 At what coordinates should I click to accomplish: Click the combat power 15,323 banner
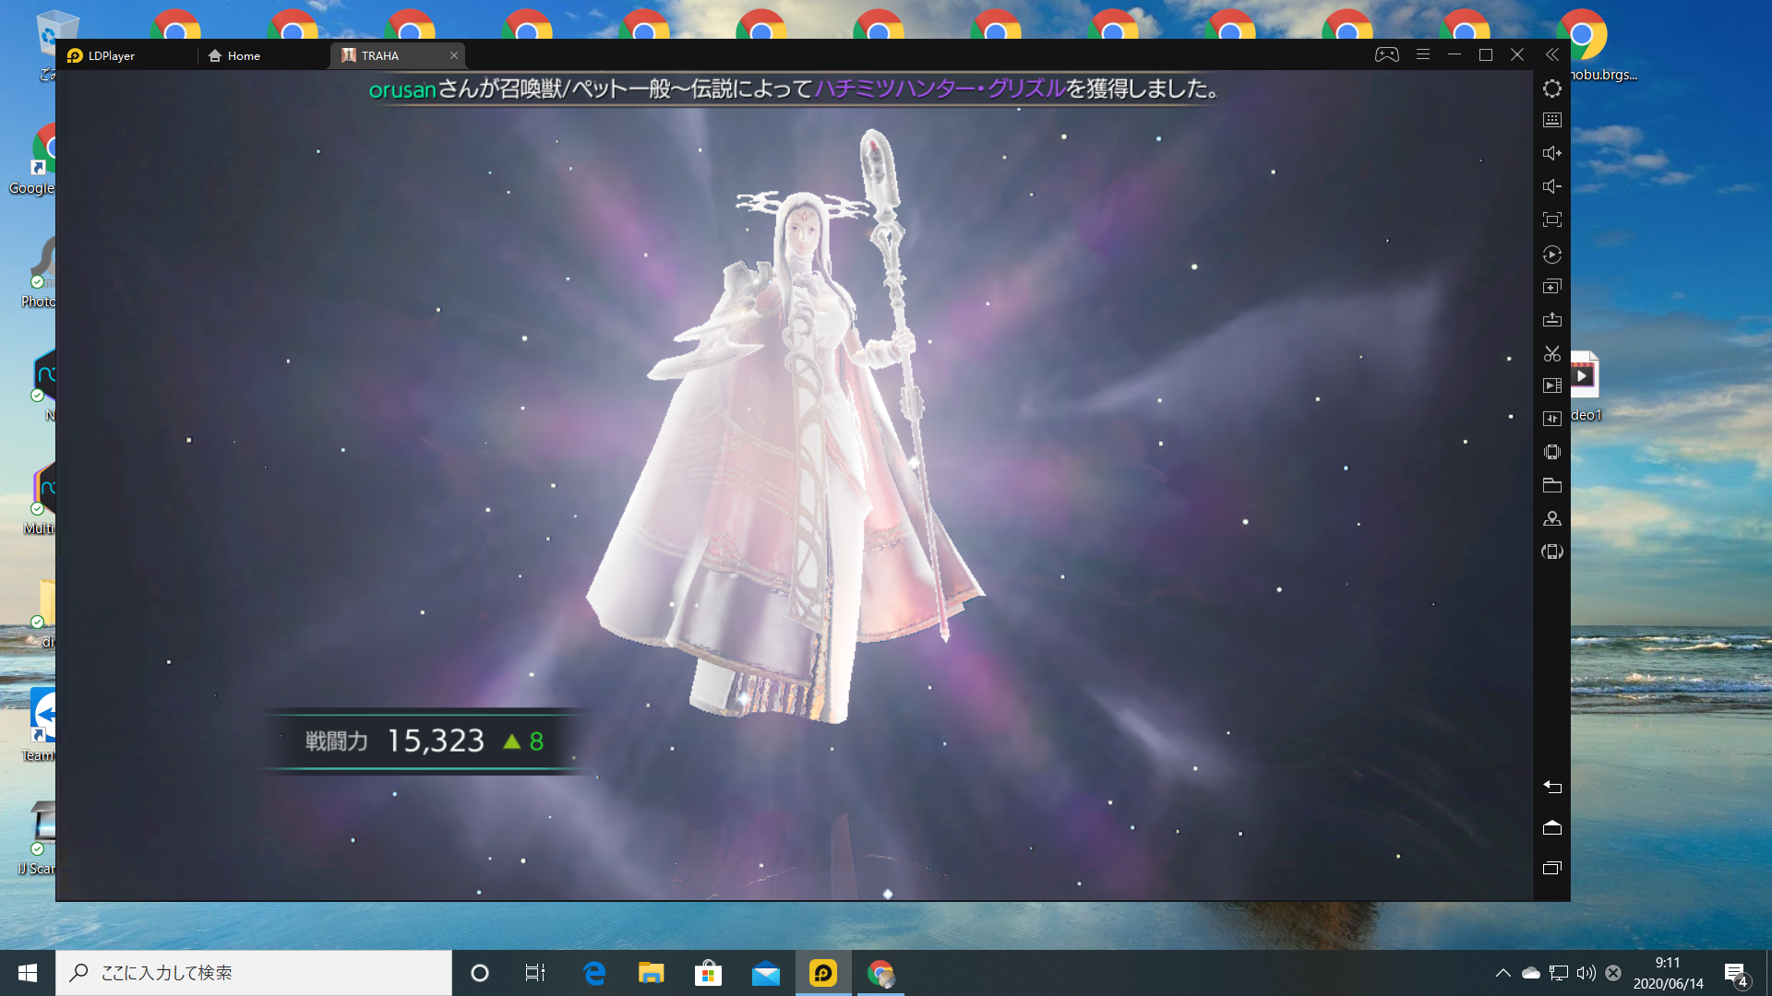click(425, 741)
